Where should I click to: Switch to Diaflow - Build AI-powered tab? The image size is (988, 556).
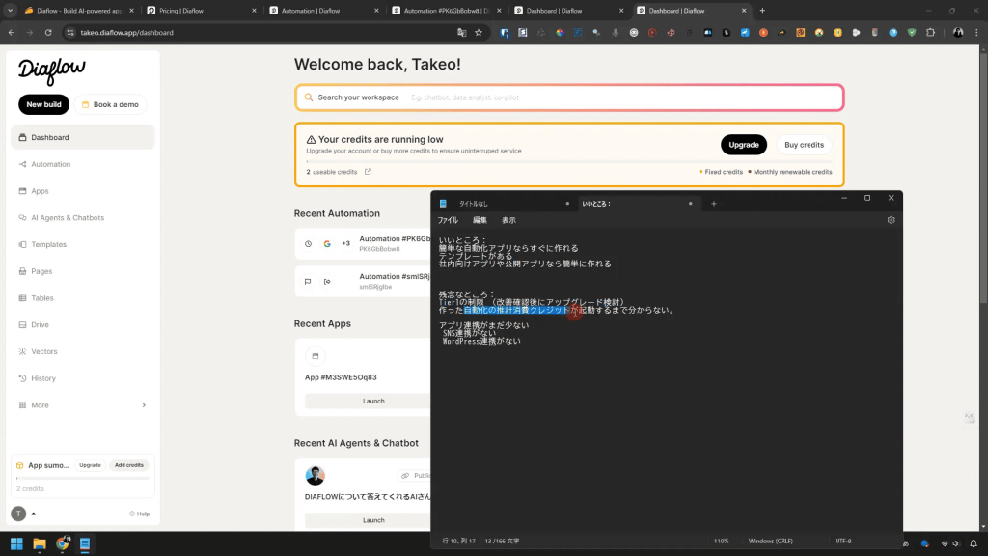click(79, 11)
